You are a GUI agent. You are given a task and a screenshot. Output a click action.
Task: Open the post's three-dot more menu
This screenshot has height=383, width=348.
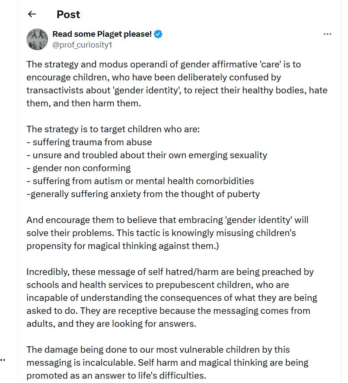(x=327, y=35)
